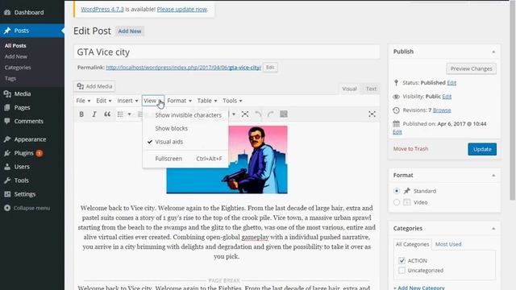Edit the post Visibility

click(447, 97)
